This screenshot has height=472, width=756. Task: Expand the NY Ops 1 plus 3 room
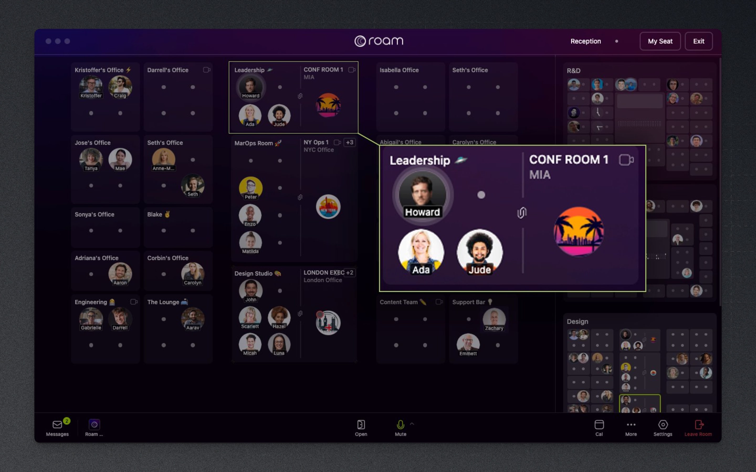coord(350,142)
